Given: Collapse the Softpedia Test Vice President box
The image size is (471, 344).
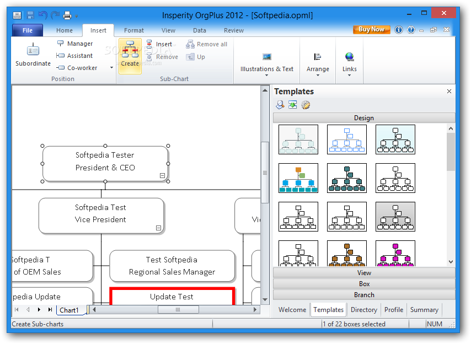Looking at the screenshot, I should point(159,228).
